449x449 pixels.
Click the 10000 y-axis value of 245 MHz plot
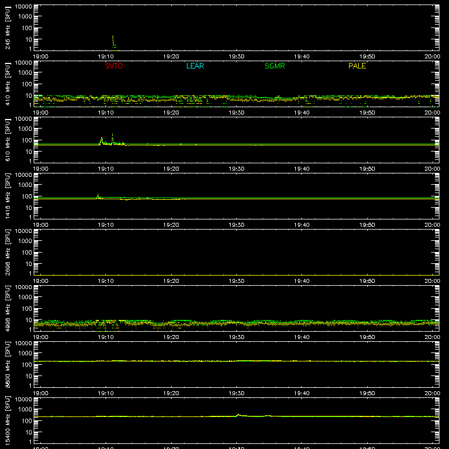[24, 7]
